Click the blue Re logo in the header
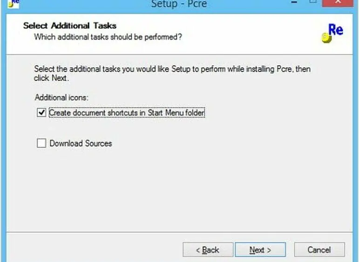This screenshot has width=359, height=262. [336, 30]
